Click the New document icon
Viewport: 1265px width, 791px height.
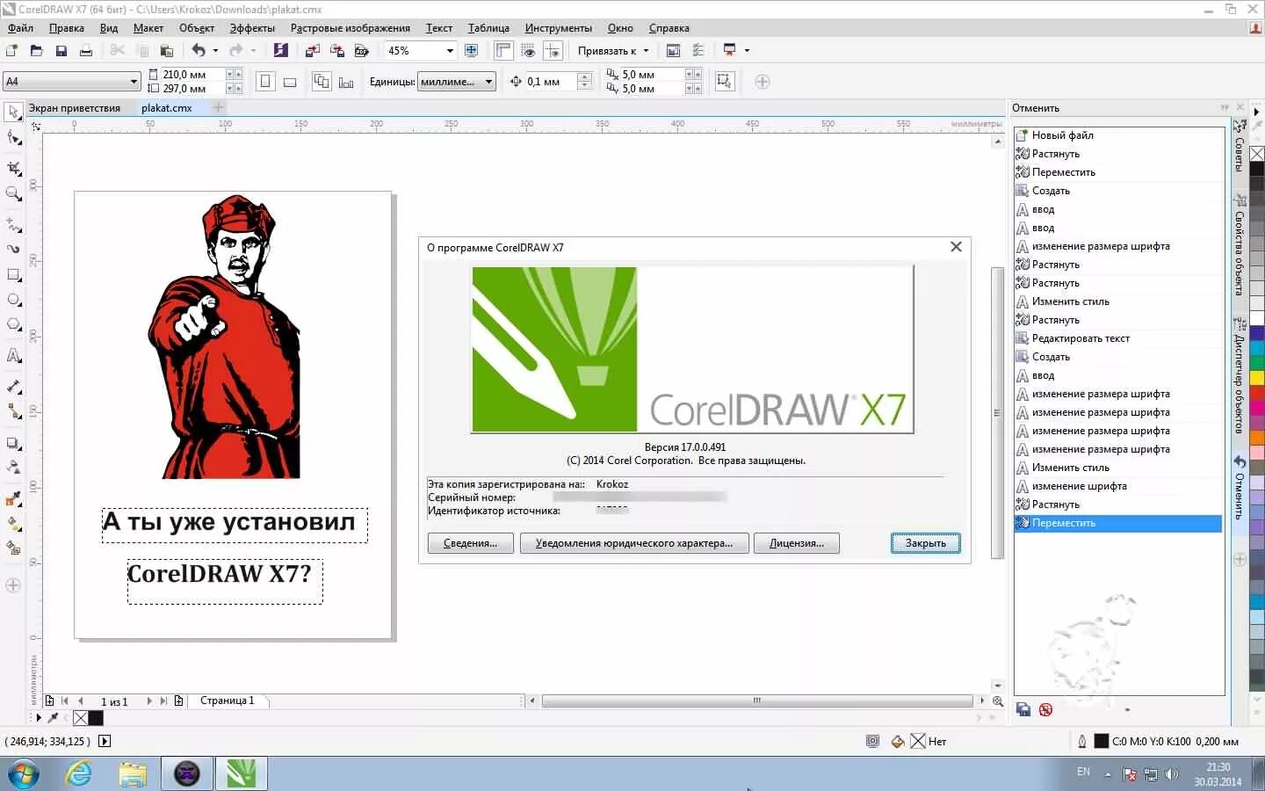click(11, 50)
